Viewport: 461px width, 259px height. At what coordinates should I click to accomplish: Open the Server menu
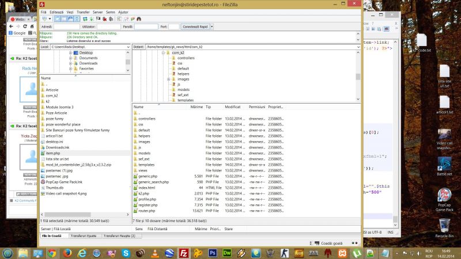pos(97,12)
